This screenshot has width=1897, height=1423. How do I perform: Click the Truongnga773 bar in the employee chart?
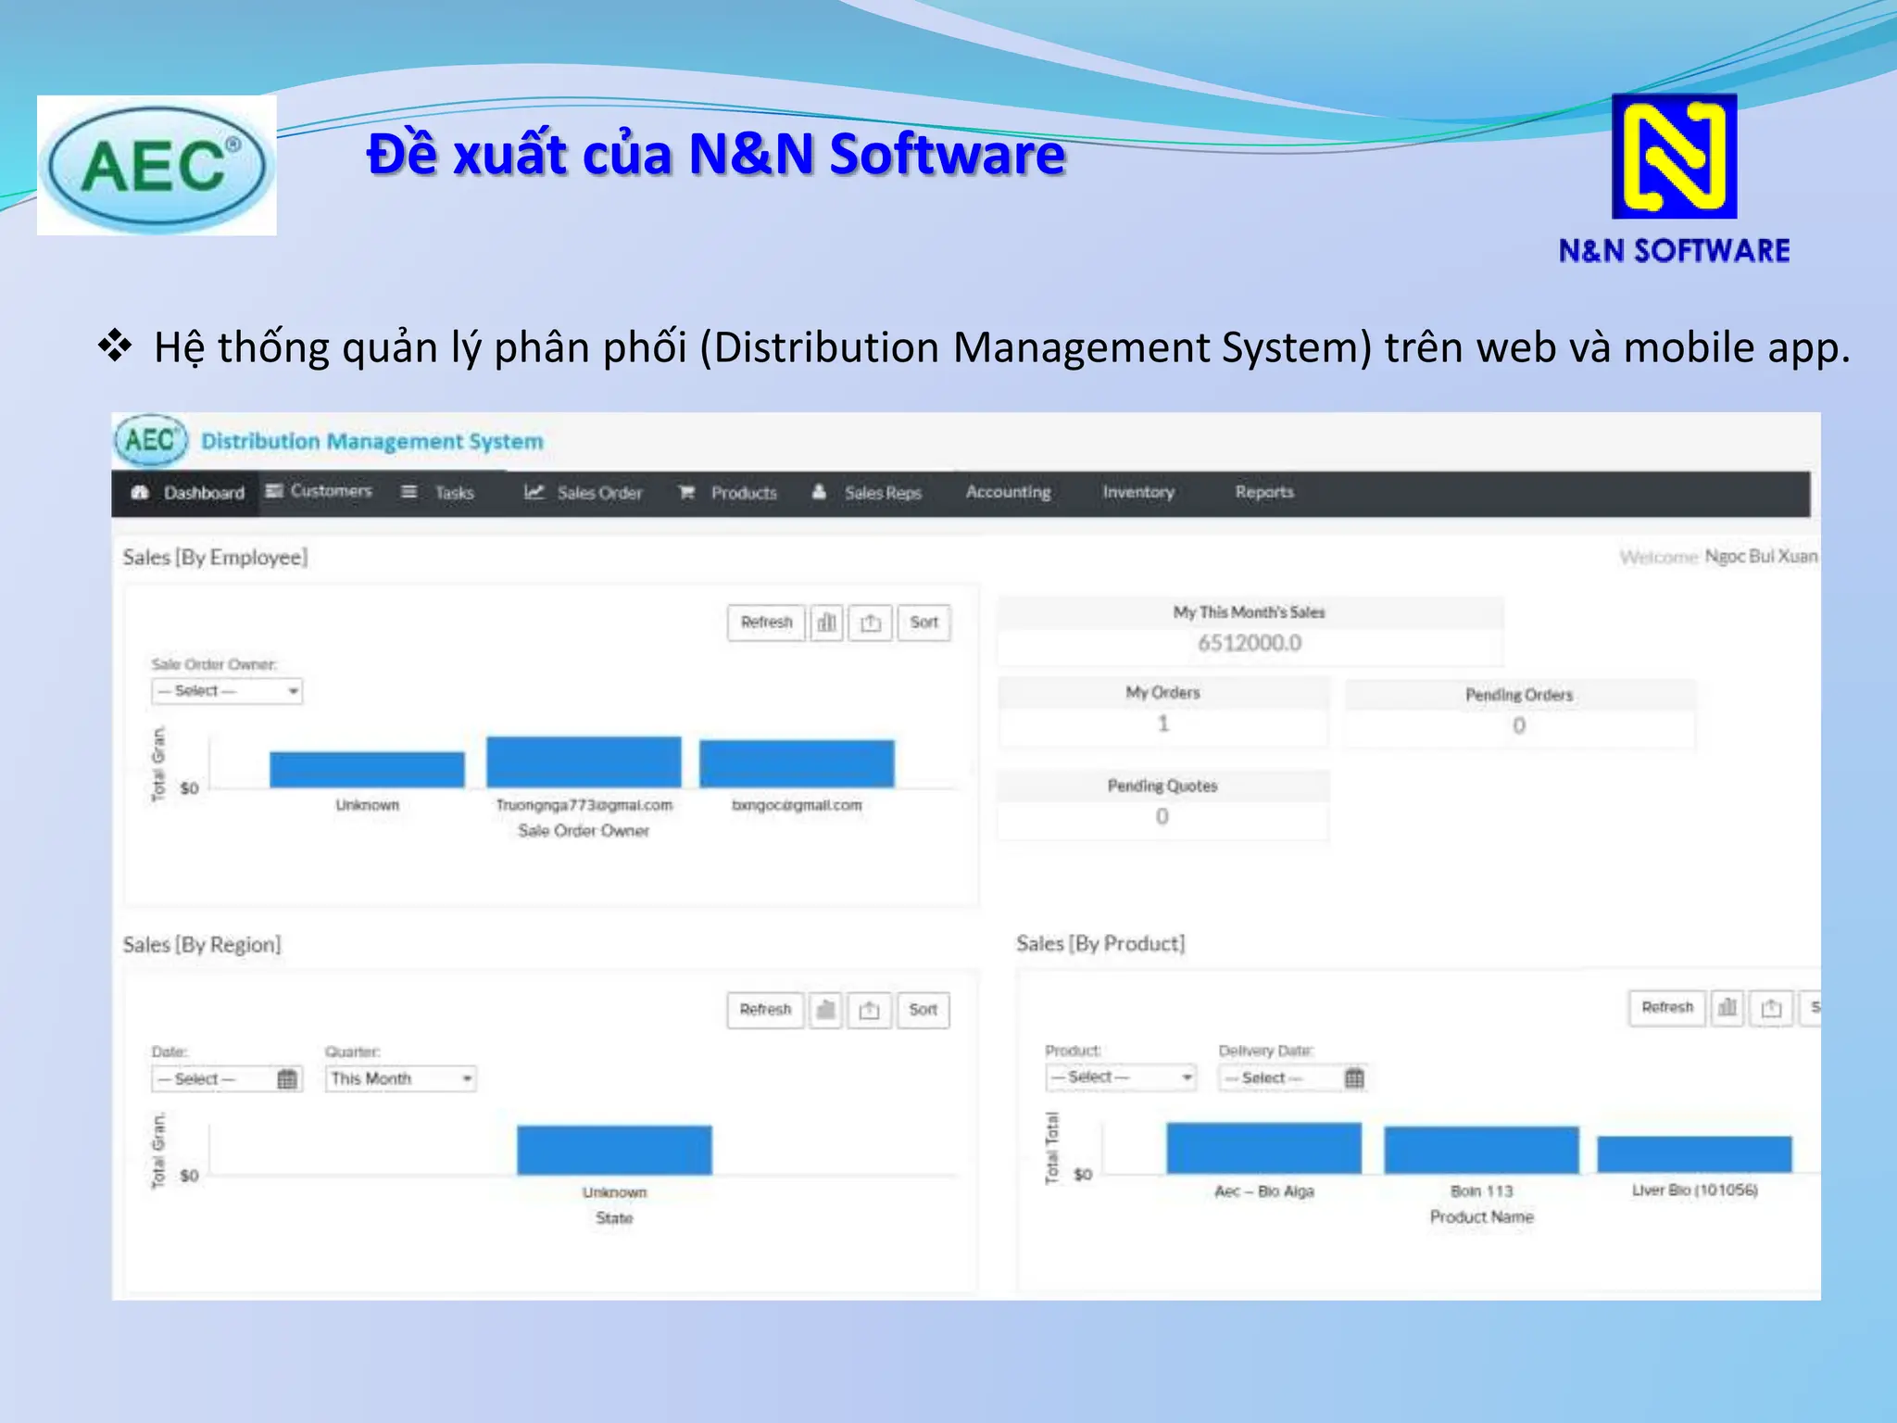[584, 762]
